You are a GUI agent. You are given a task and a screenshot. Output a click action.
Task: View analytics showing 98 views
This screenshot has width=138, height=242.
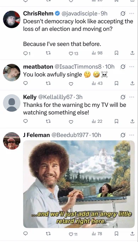point(97,53)
